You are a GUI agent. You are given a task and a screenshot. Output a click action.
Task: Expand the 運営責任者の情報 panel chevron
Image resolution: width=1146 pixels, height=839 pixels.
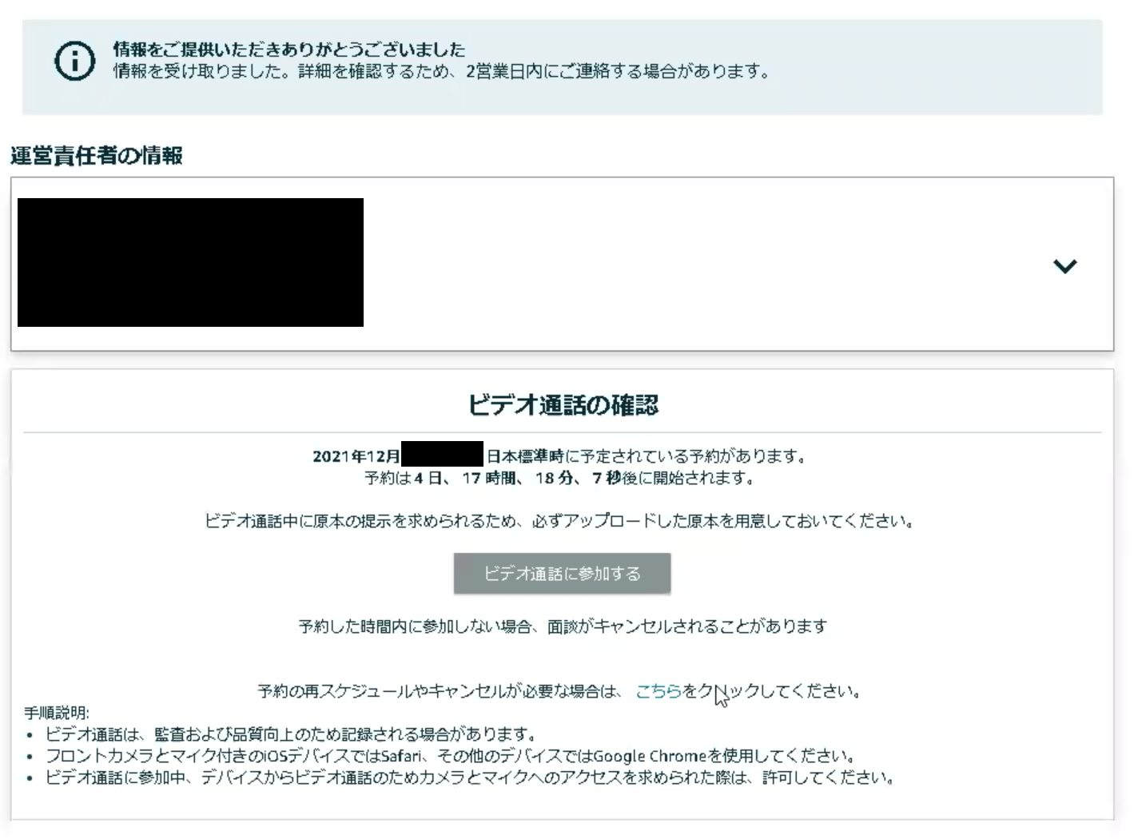click(1064, 266)
